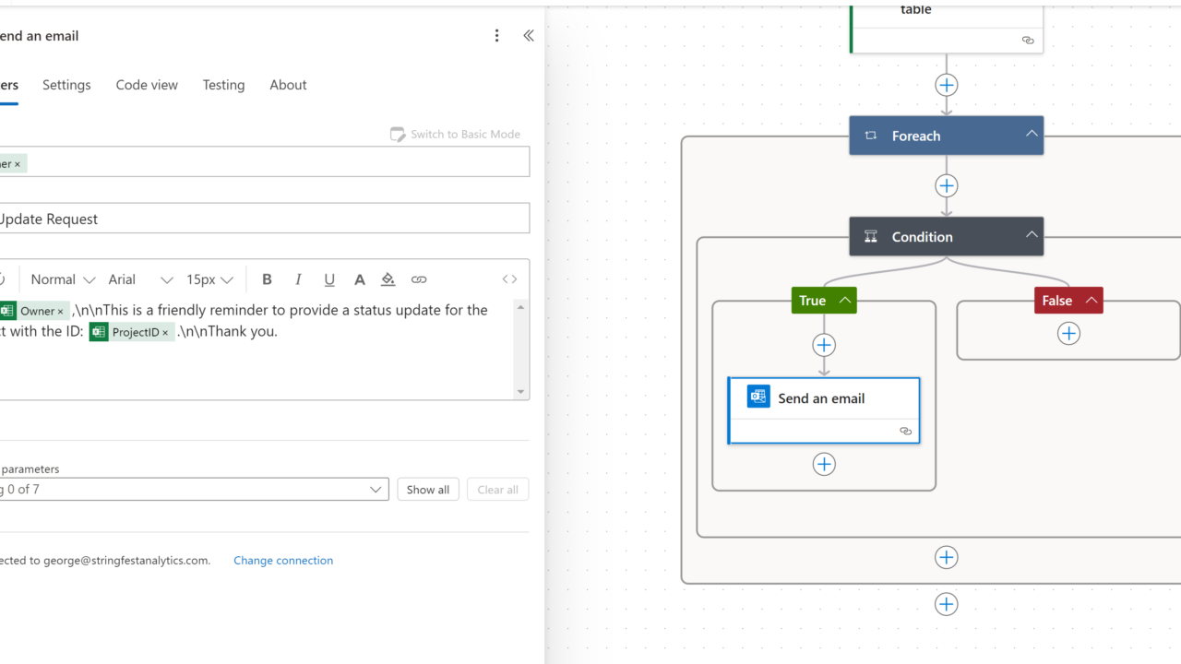This screenshot has height=664, width=1181.
Task: Open the advanced parameters dropdown
Action: 194,490
